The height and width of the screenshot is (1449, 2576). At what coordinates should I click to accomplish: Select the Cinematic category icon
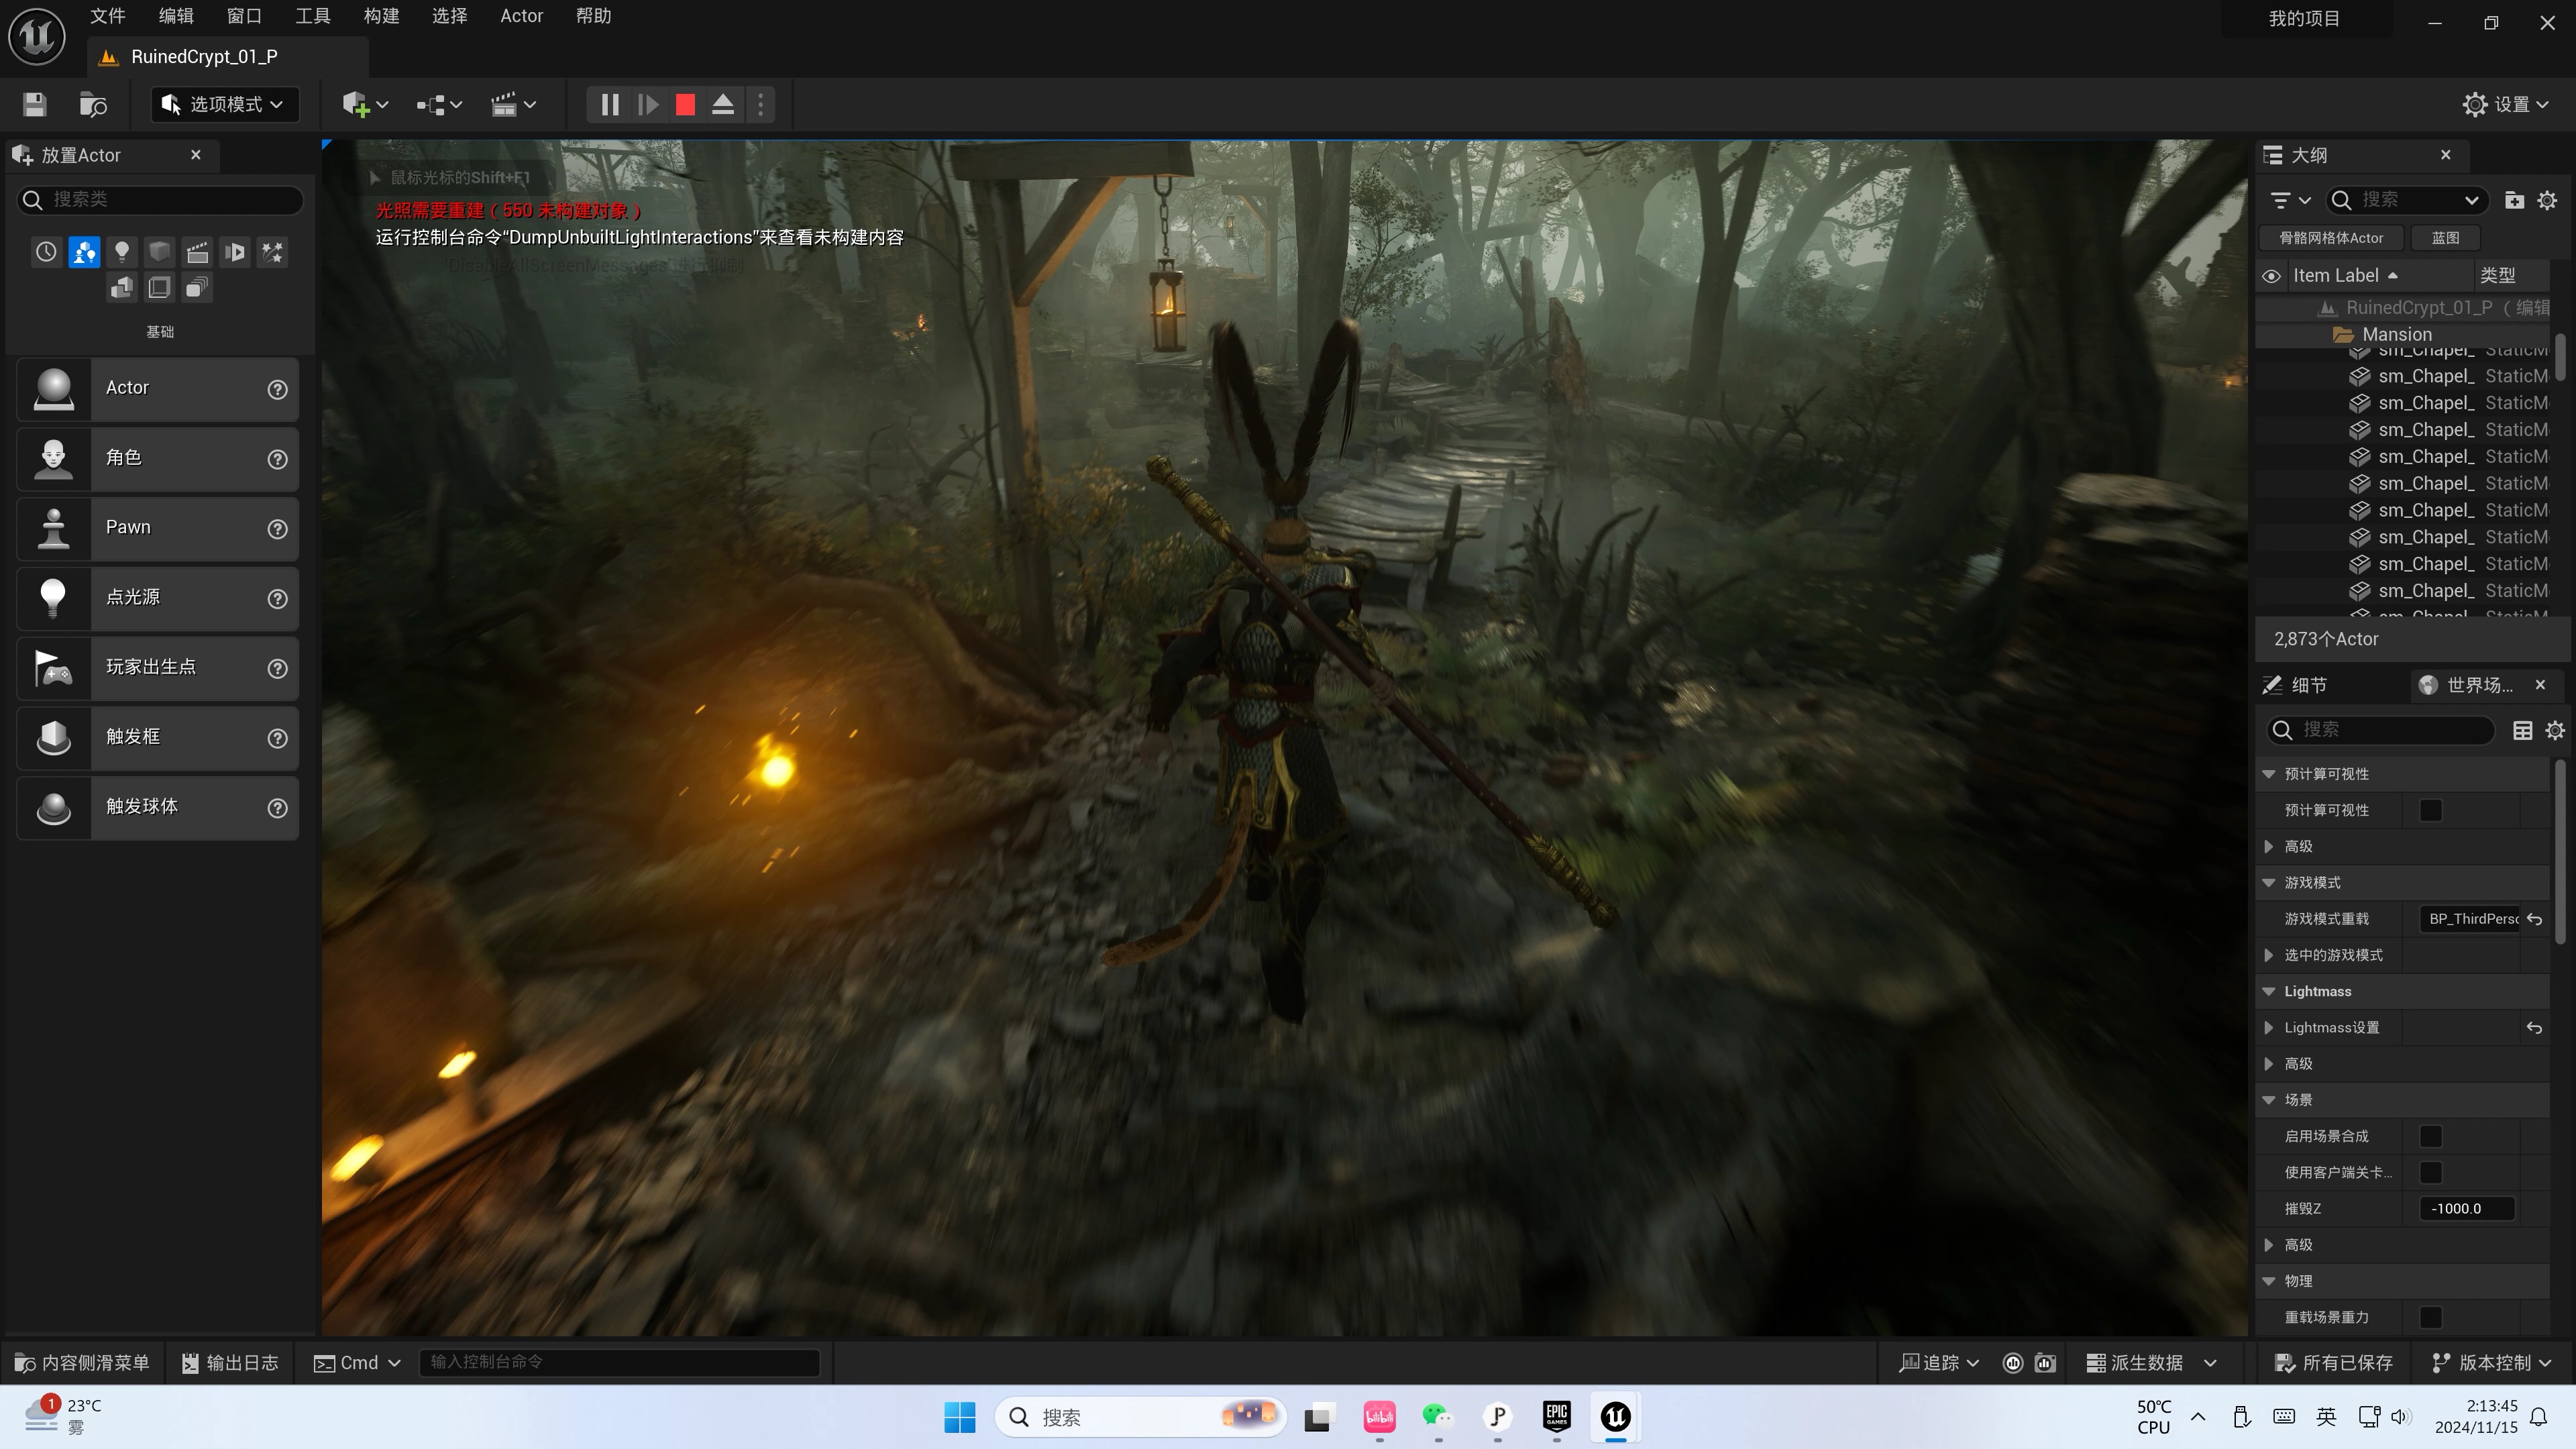coord(197,252)
